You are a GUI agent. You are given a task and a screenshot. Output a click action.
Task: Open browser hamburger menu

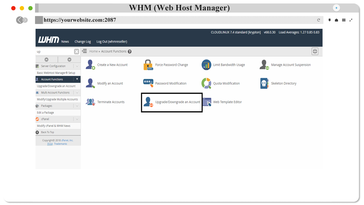[x=344, y=20]
